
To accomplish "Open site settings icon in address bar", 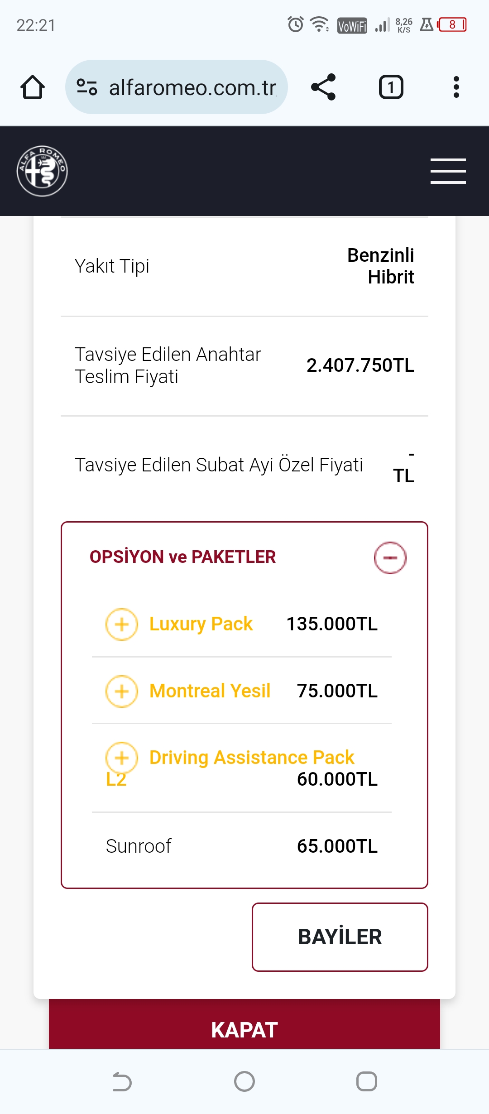I will click(x=86, y=87).
